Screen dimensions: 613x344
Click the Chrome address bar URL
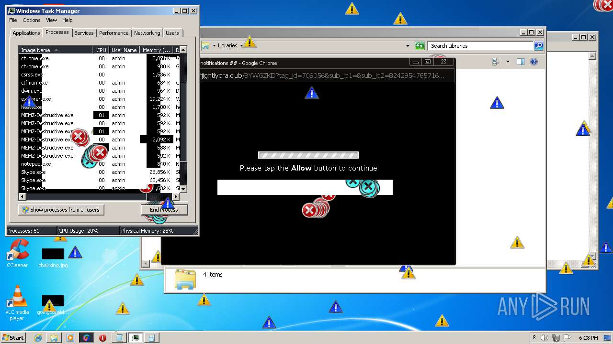tap(322, 75)
